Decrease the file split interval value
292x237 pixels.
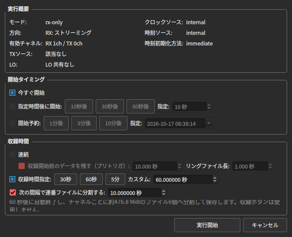pyautogui.click(x=164, y=195)
